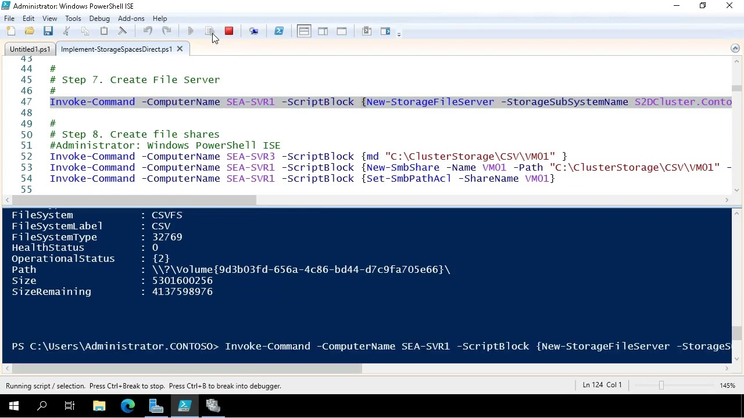
Task: Show the script pane on the right icon
Action: pos(323,31)
